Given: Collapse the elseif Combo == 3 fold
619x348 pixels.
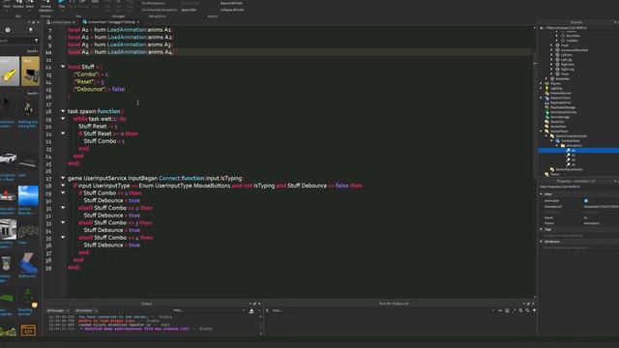Looking at the screenshot, I should 63,222.
